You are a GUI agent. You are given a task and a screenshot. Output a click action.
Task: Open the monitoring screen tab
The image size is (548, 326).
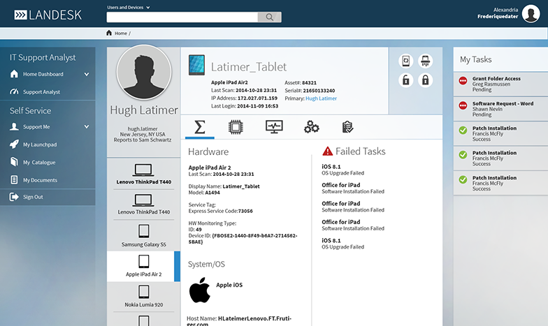pyautogui.click(x=274, y=127)
